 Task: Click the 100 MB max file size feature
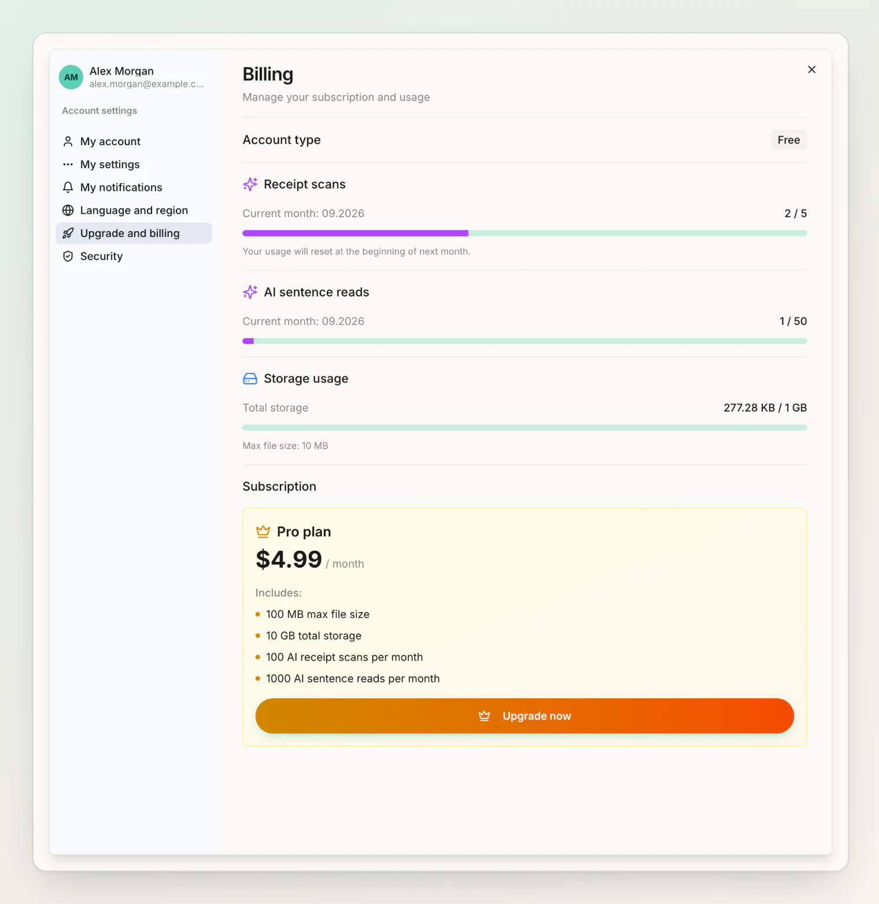click(317, 614)
